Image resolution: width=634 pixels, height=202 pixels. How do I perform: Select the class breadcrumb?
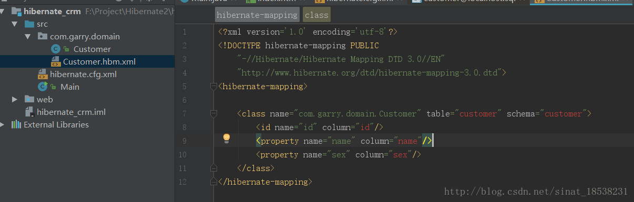pos(316,15)
